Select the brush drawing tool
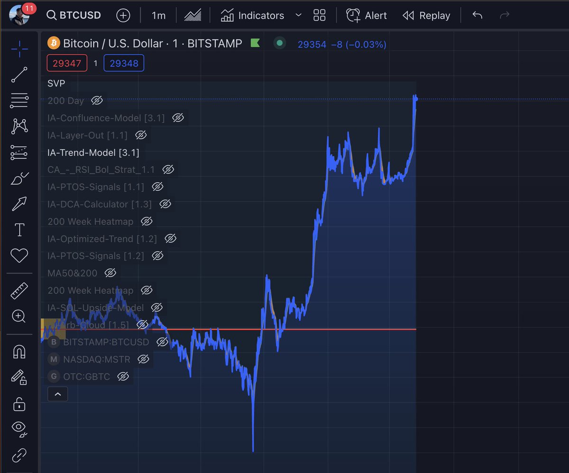This screenshot has width=569, height=473. tap(19, 178)
